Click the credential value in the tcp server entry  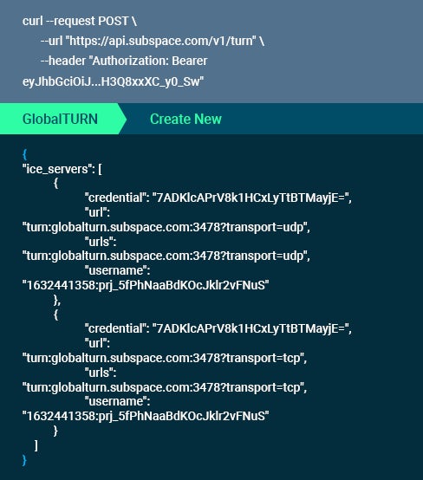click(251, 328)
